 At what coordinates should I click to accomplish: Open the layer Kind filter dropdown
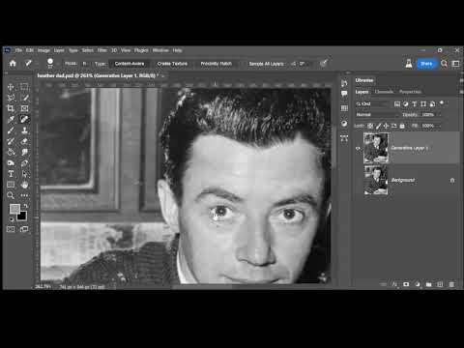click(372, 103)
